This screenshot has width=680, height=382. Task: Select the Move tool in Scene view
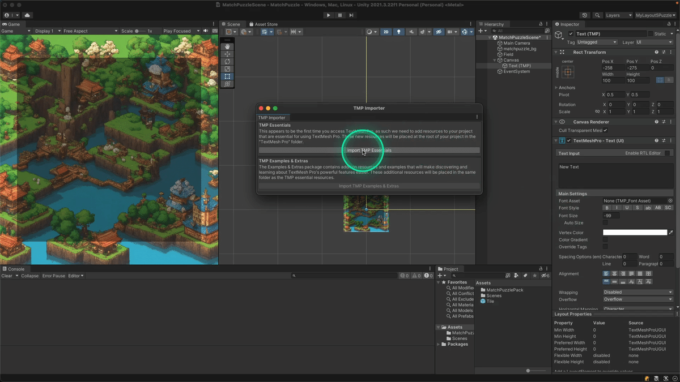tap(227, 54)
